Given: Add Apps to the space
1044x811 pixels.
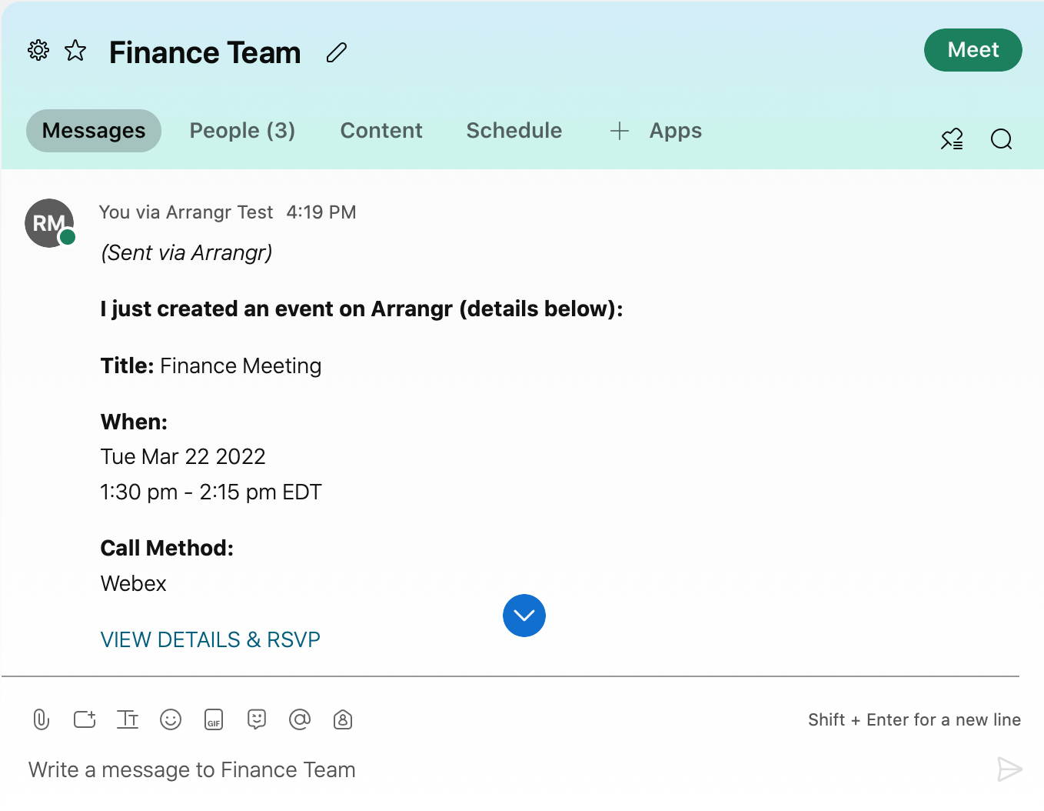Looking at the screenshot, I should tap(656, 131).
